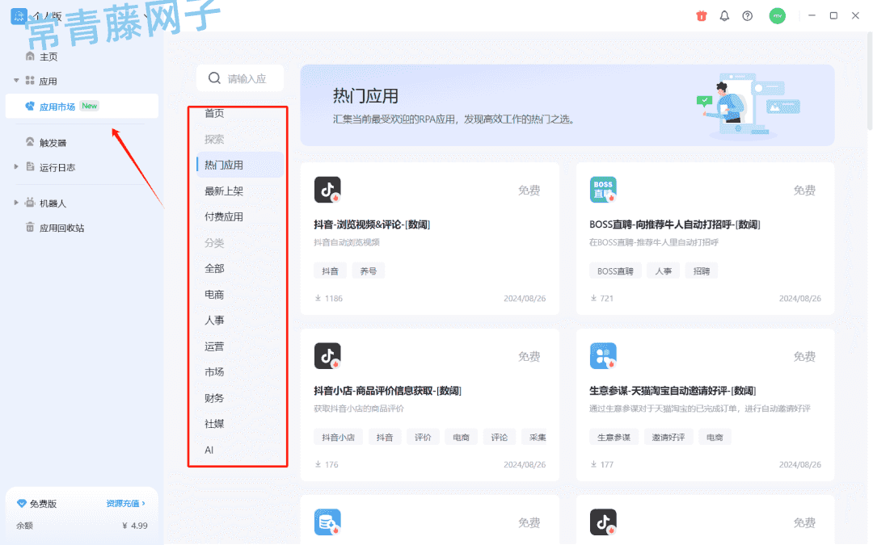Open the BOSS直聘-向推荐牛人自动打招呼 title
873x545 pixels.
click(675, 224)
